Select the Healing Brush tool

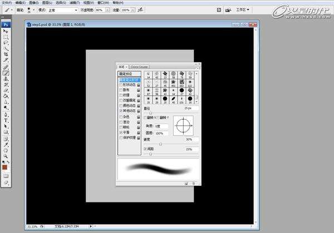[x=6, y=67]
